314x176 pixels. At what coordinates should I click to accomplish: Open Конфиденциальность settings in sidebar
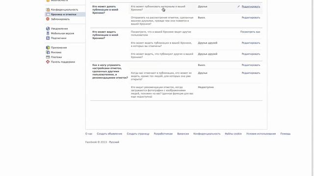point(64,10)
